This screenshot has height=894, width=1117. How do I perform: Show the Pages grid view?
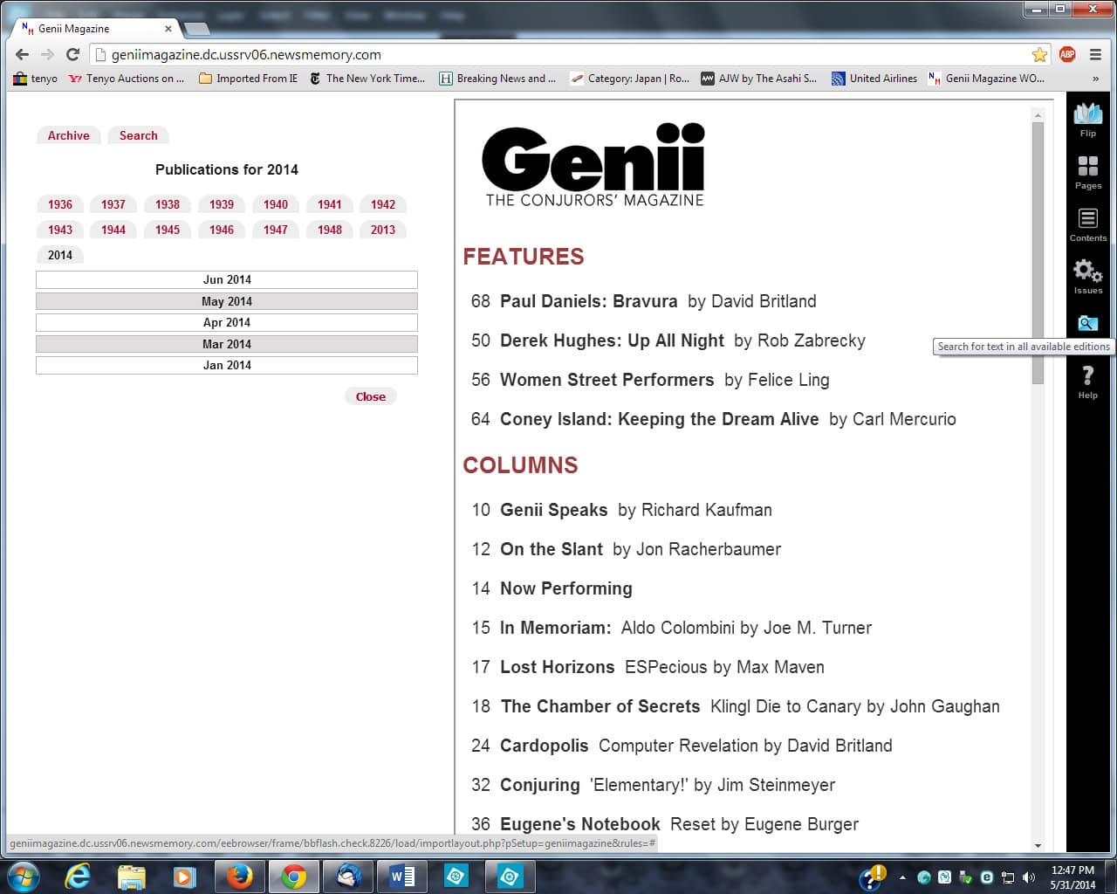(1087, 170)
